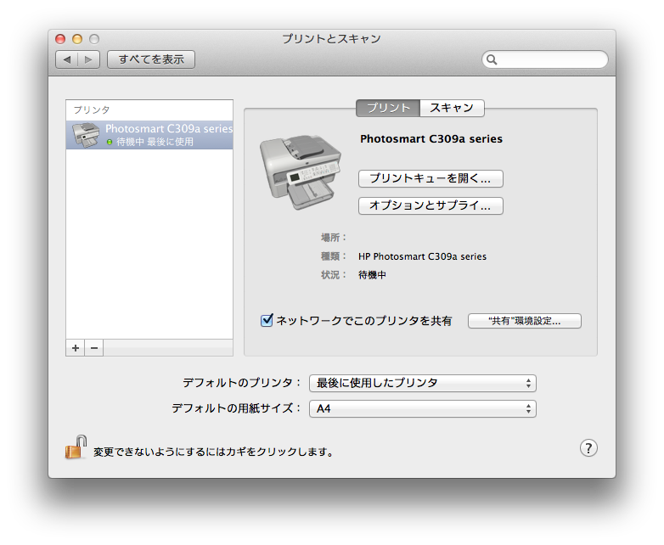Image resolution: width=664 pixels, height=545 pixels.
Task: Click the lock icon to prevent changes
Action: point(76,447)
